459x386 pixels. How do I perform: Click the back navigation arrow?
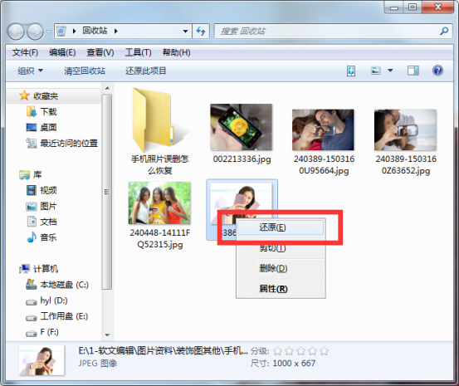[16, 32]
